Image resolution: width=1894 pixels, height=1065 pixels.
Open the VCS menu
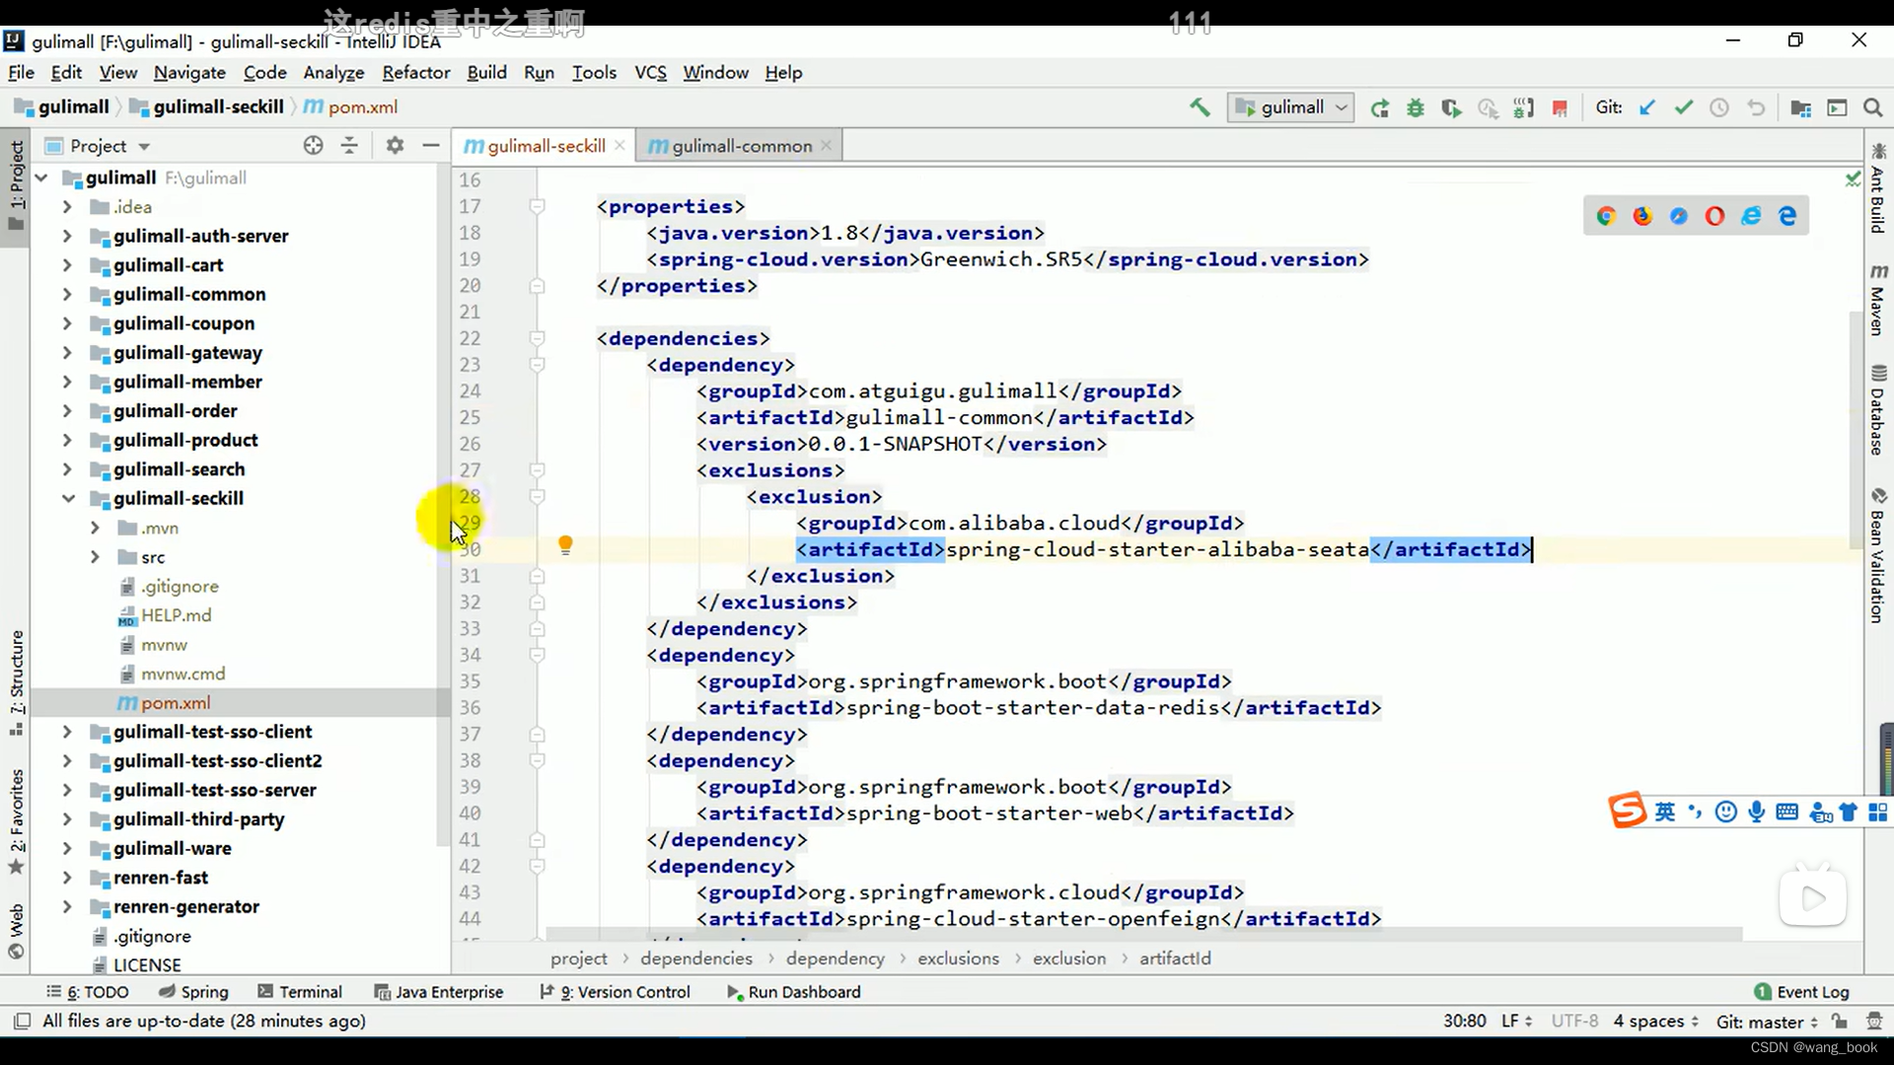click(x=650, y=72)
